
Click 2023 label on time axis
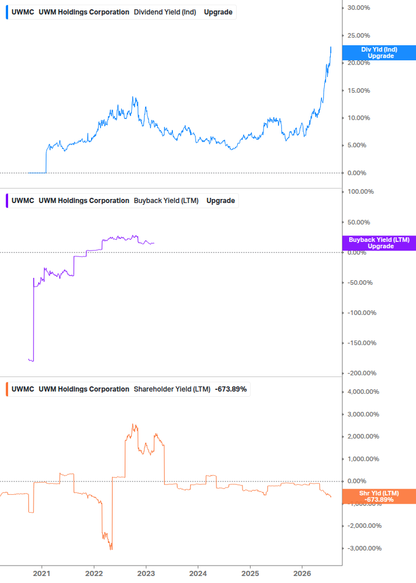click(146, 573)
